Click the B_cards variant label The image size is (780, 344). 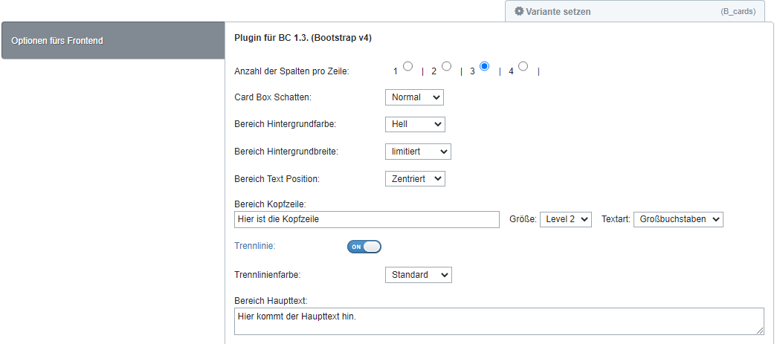[x=738, y=13]
